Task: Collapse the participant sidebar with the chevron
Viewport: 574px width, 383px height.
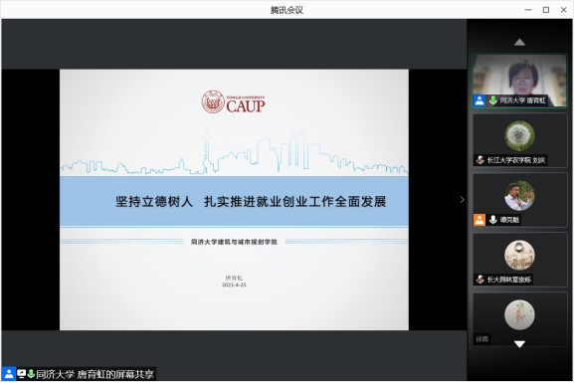Action: (462, 200)
